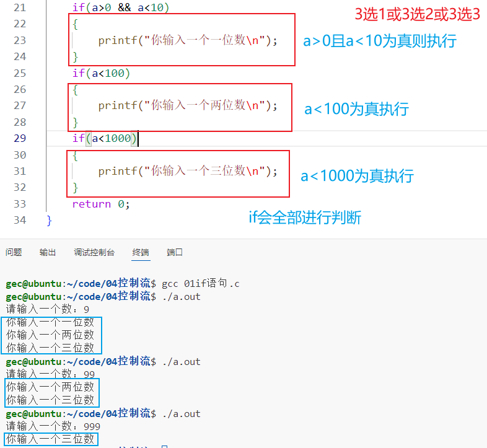Click the terminal line with input 999
Screen dimensions: 487x448
[53, 426]
